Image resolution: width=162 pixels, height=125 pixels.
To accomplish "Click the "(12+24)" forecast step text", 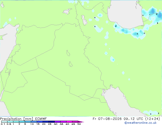I will 153,119.
